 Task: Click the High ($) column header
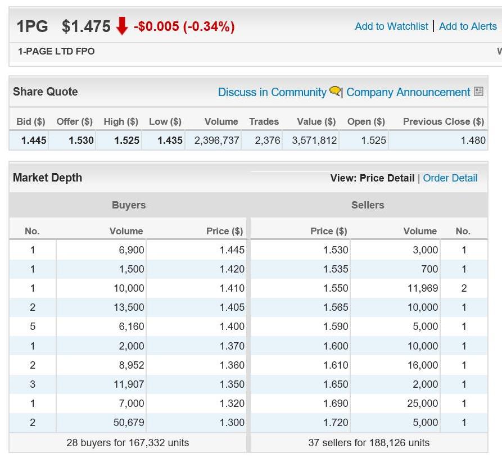(121, 121)
